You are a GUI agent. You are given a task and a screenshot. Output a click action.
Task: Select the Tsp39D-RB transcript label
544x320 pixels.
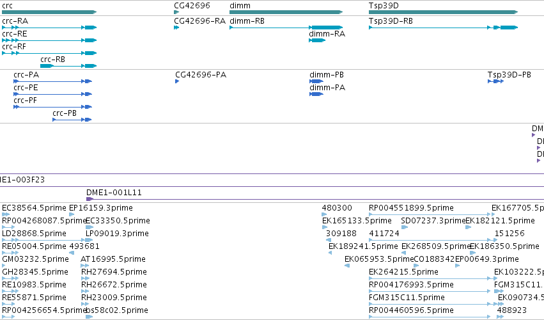click(x=391, y=21)
